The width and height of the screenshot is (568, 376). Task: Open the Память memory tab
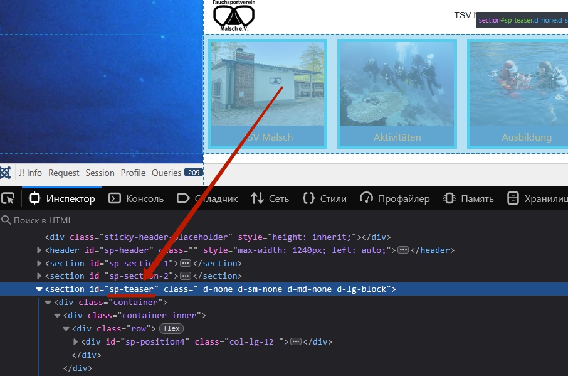[x=468, y=198]
